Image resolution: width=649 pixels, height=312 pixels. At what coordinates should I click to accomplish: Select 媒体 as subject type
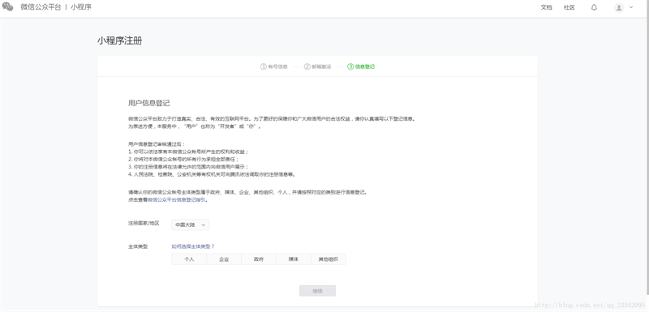pos(294,259)
